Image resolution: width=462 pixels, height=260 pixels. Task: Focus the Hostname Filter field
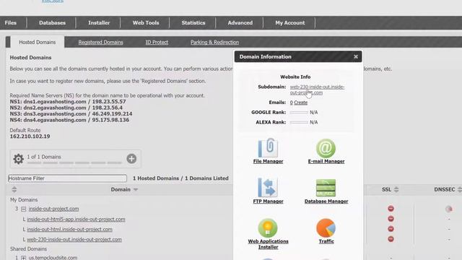pyautogui.click(x=67, y=178)
